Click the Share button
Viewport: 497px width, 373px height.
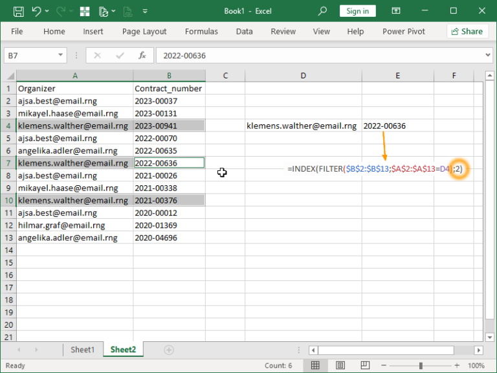pos(467,31)
